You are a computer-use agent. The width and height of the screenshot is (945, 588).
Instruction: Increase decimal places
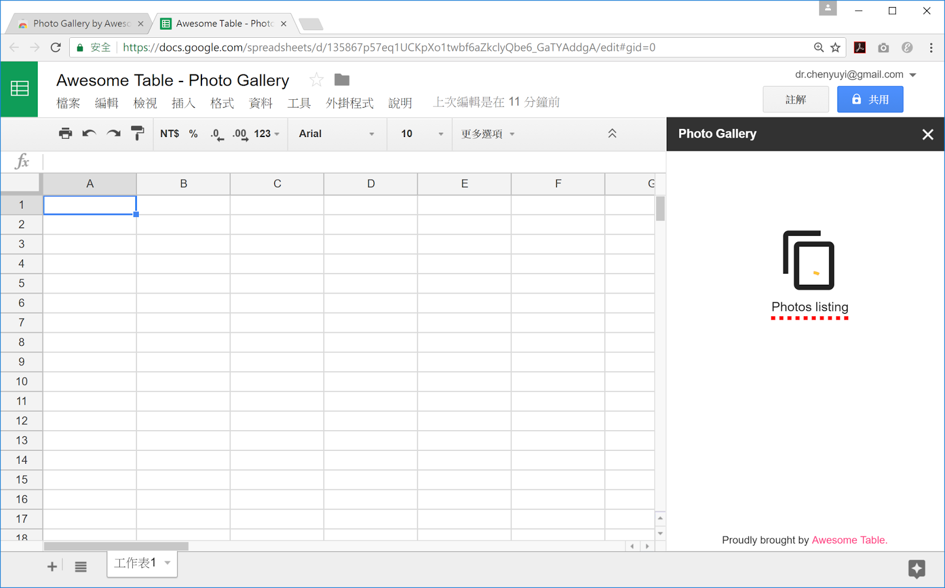click(240, 134)
